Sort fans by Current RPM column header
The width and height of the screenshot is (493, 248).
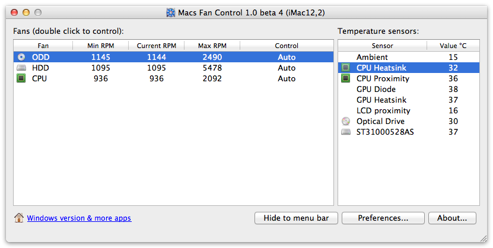(x=156, y=46)
